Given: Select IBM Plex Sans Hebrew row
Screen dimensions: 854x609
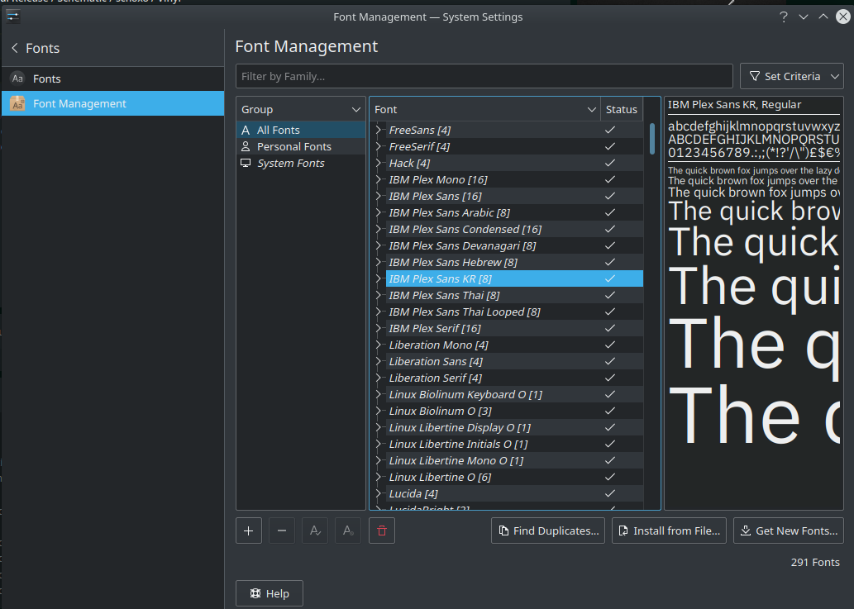Looking at the screenshot, I should [x=515, y=262].
